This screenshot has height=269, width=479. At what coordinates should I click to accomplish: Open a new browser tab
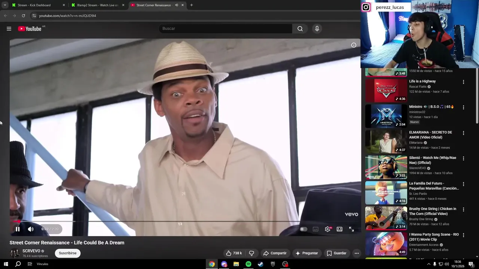[x=191, y=5]
